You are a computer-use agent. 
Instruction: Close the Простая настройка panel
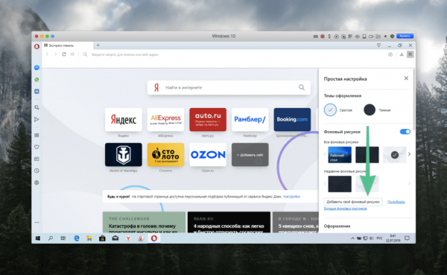[x=406, y=78]
